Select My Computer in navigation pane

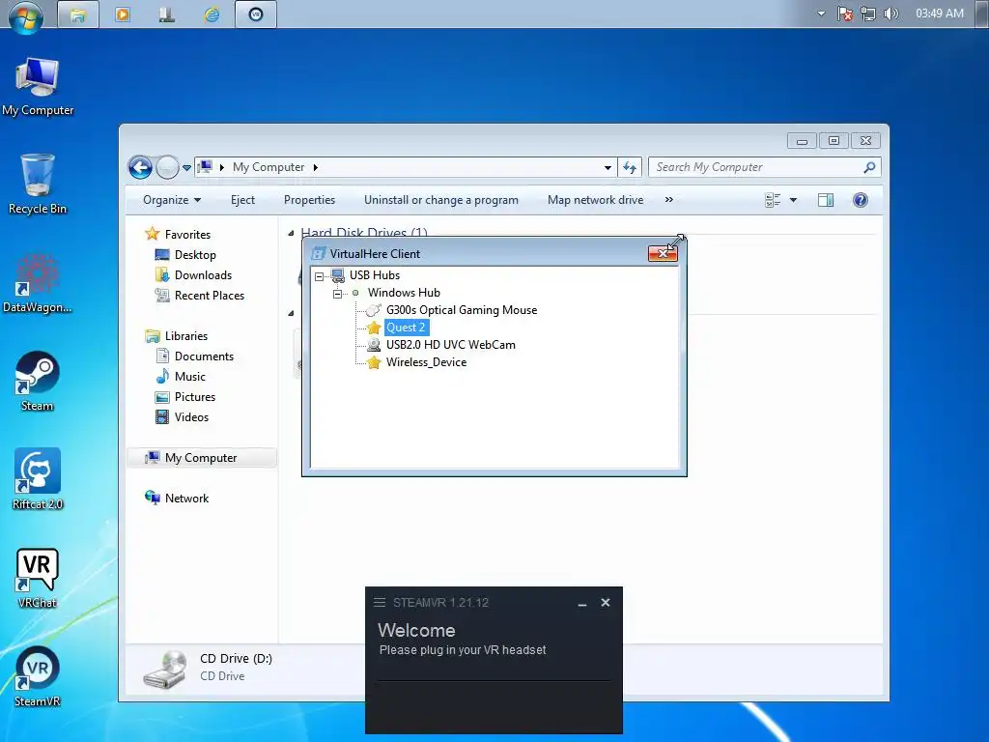tap(202, 457)
